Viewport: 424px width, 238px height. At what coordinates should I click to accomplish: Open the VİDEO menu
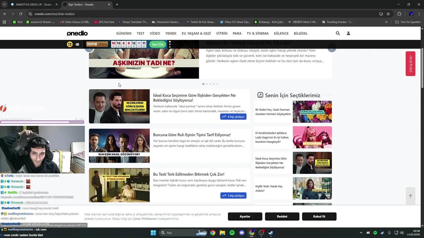pyautogui.click(x=155, y=33)
